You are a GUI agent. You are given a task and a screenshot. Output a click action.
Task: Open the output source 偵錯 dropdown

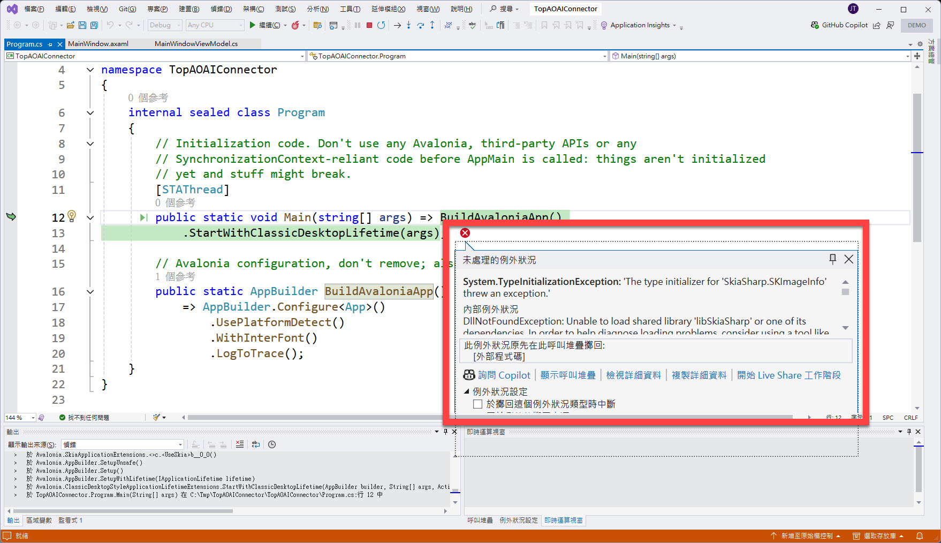pyautogui.click(x=123, y=444)
